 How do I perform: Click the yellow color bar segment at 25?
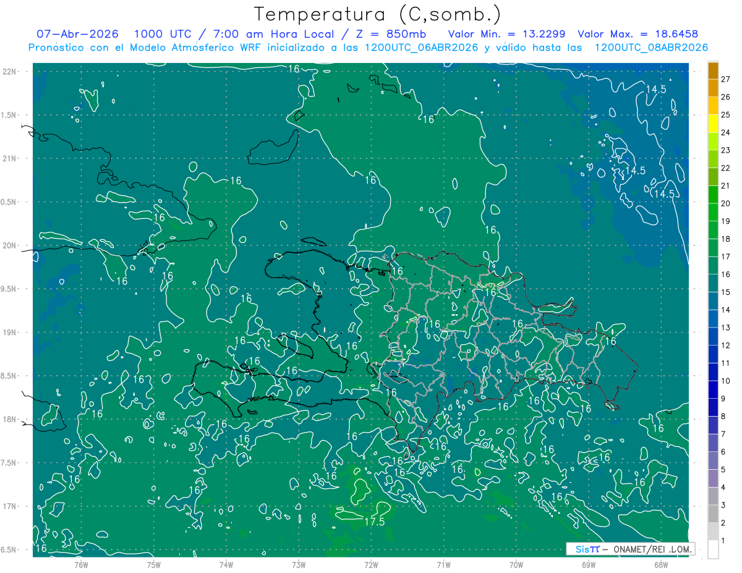(713, 106)
